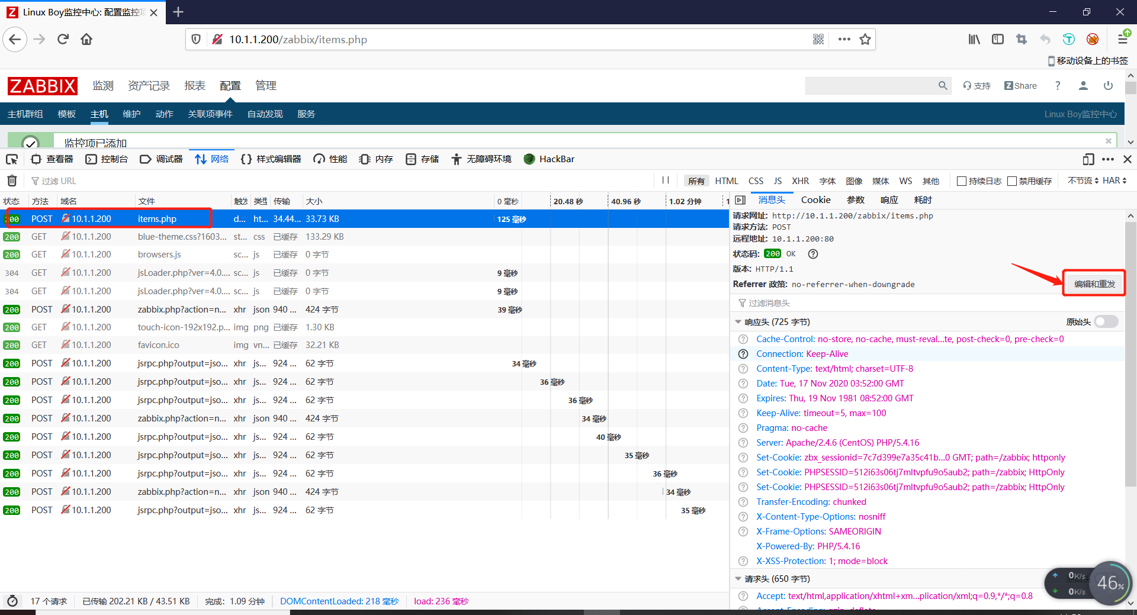The image size is (1137, 615).
Task: Collapse the request headers section
Action: click(738, 579)
